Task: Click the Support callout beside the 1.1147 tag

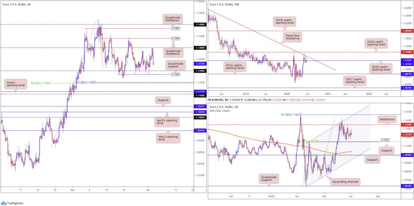Action: (x=386, y=151)
